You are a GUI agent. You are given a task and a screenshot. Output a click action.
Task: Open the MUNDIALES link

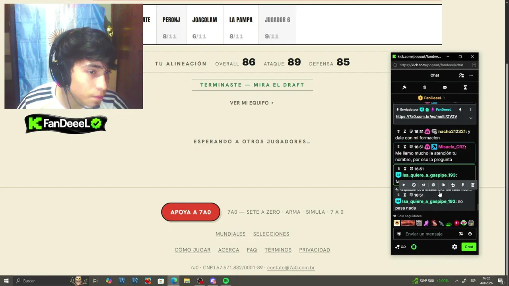[x=231, y=234]
